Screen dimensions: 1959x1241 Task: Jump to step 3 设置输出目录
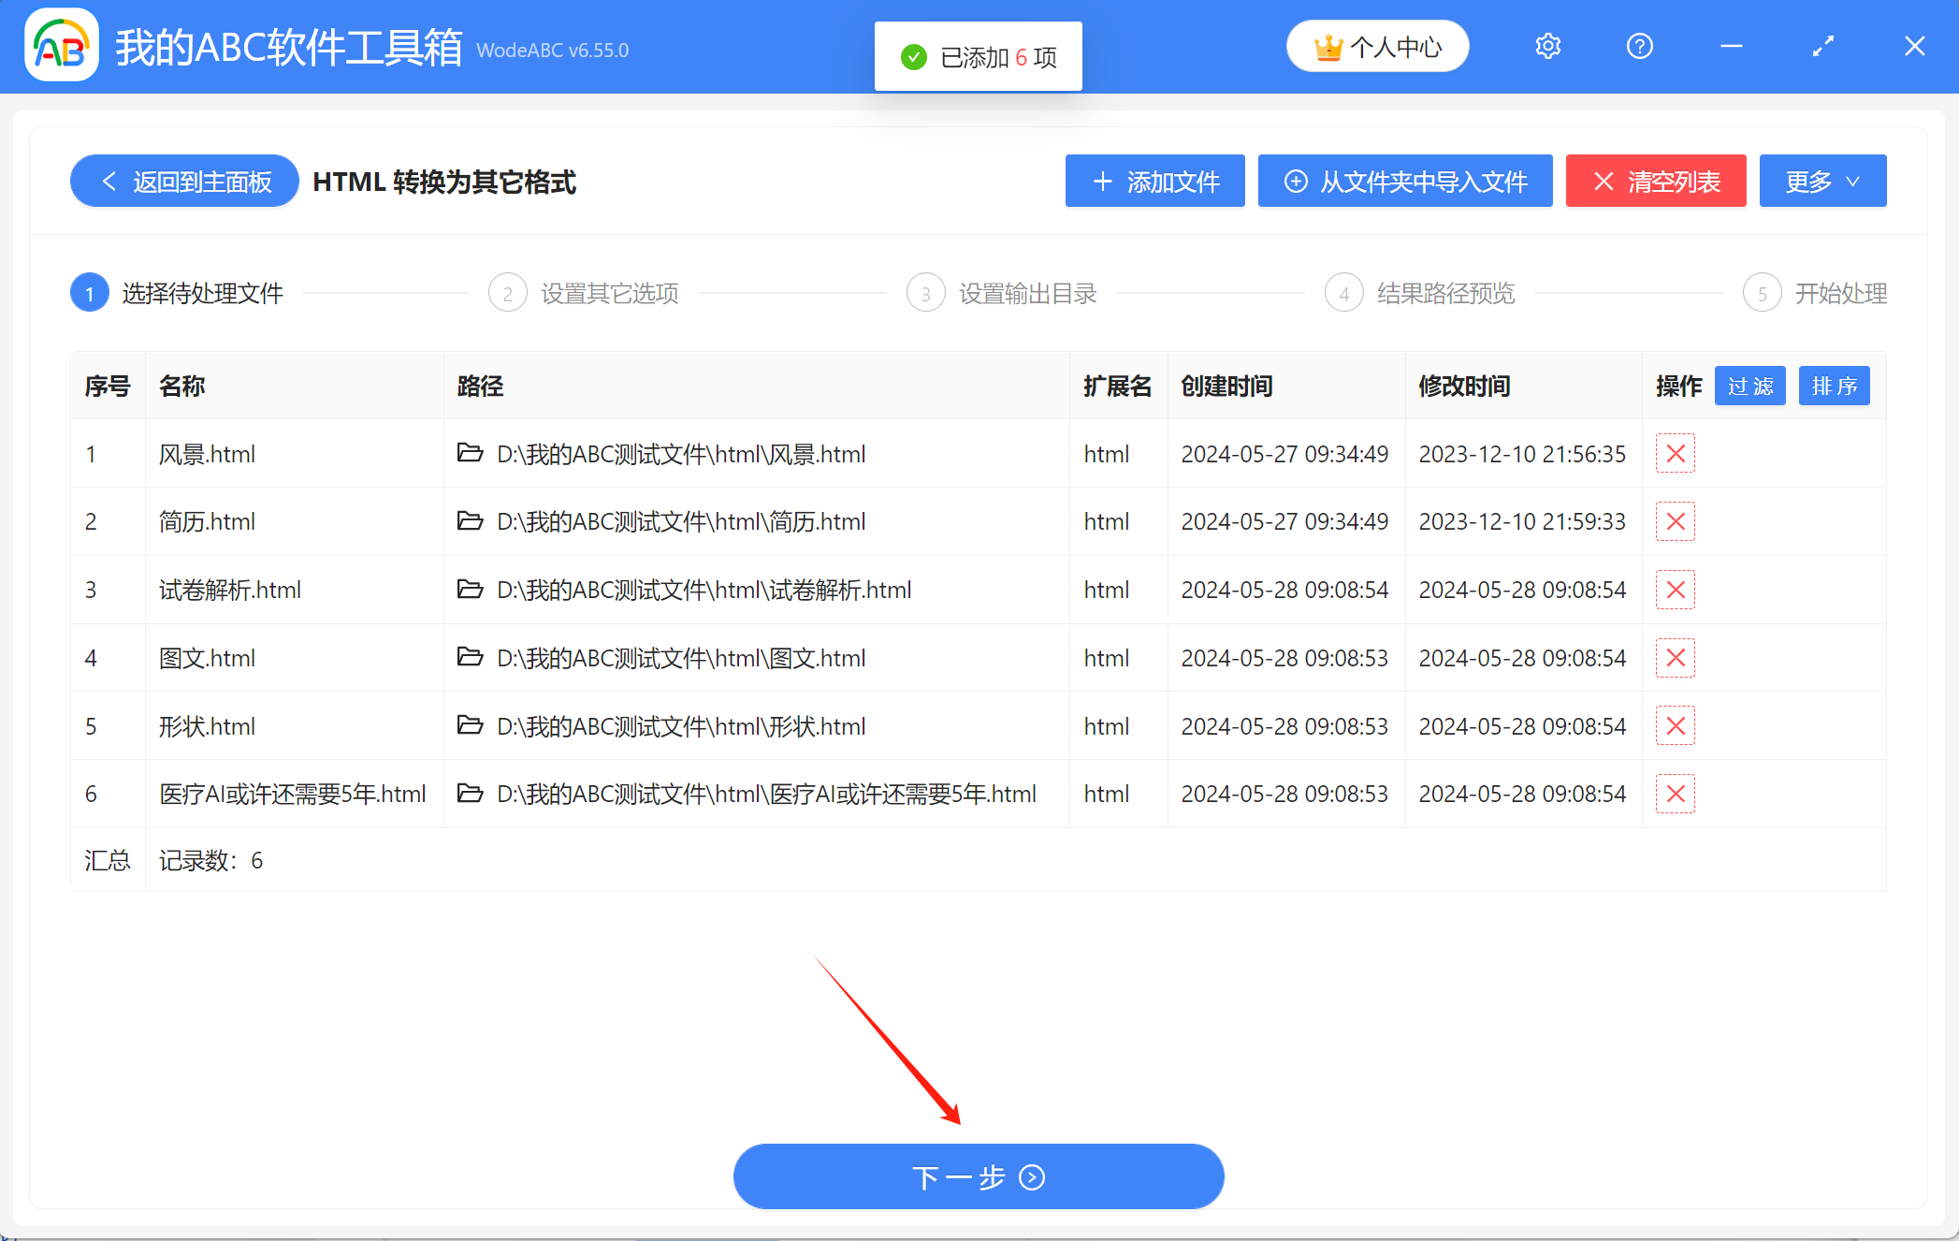[x=1003, y=294]
